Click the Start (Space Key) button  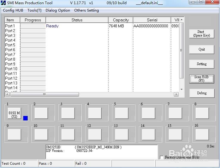pyautogui.click(x=202, y=34)
